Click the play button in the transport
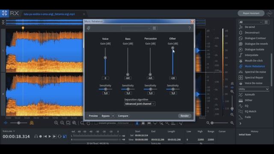 tap(50, 136)
